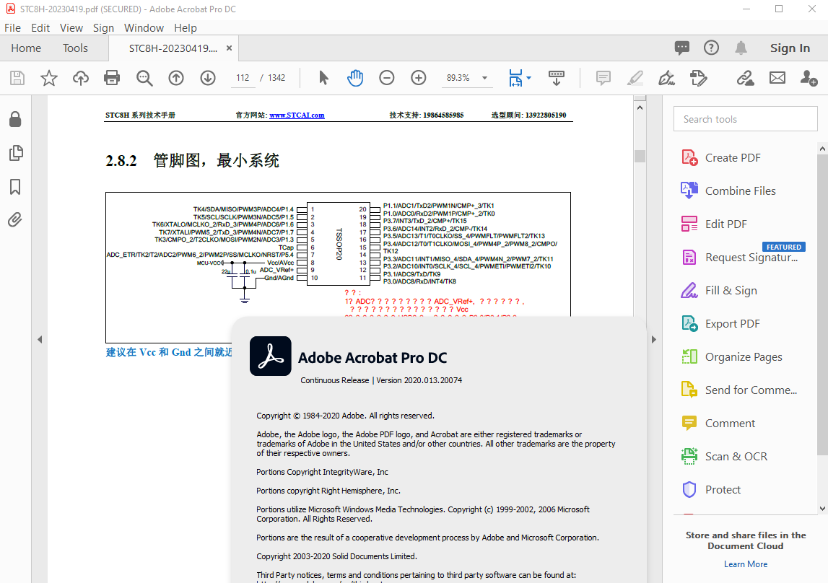Open the sign document pen tool
828x583 pixels.
coord(666,78)
